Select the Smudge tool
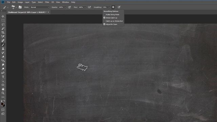The width and height of the screenshot is (217, 122). (3, 65)
